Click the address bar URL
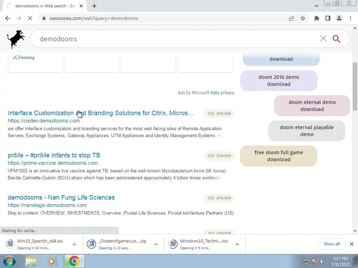Screen dimensions: 358x268 tap(94, 18)
